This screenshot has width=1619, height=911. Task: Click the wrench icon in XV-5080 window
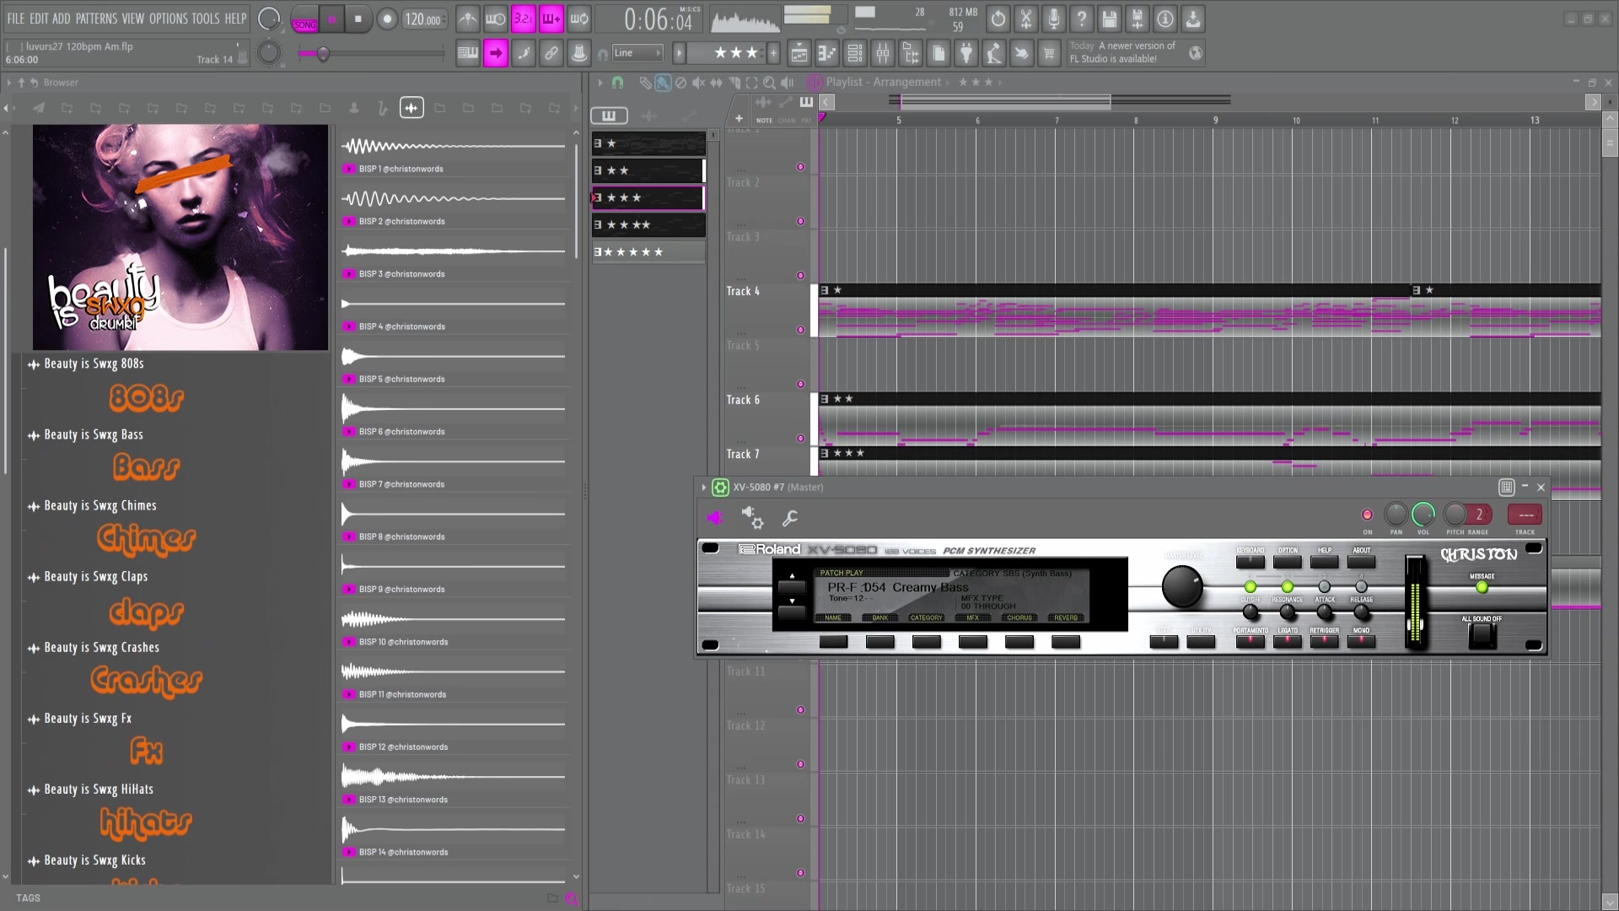[x=790, y=518]
